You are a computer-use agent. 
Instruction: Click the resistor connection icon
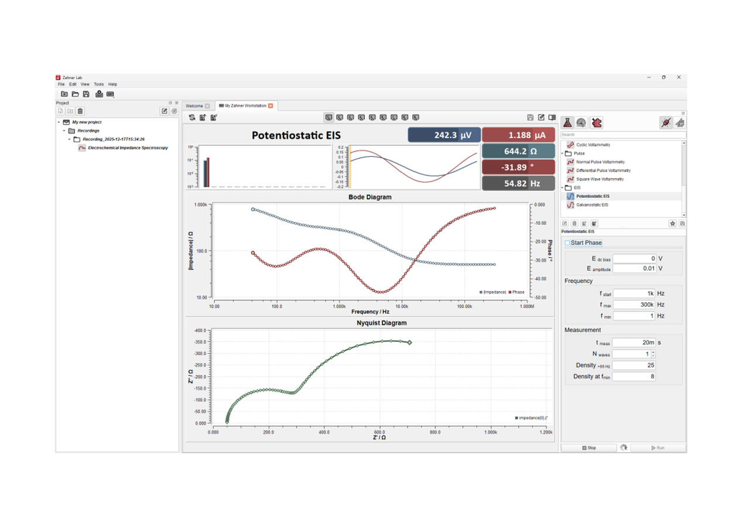click(665, 122)
